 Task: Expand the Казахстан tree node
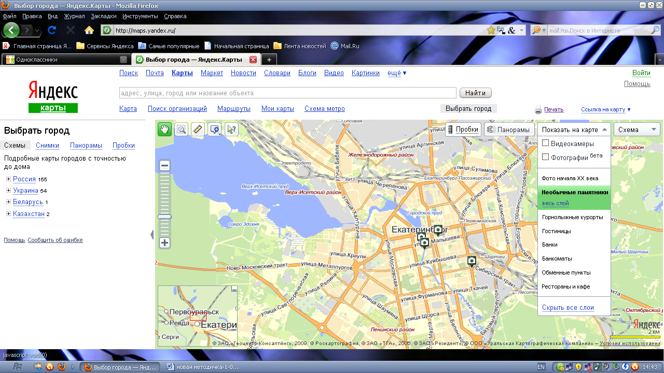coord(9,213)
